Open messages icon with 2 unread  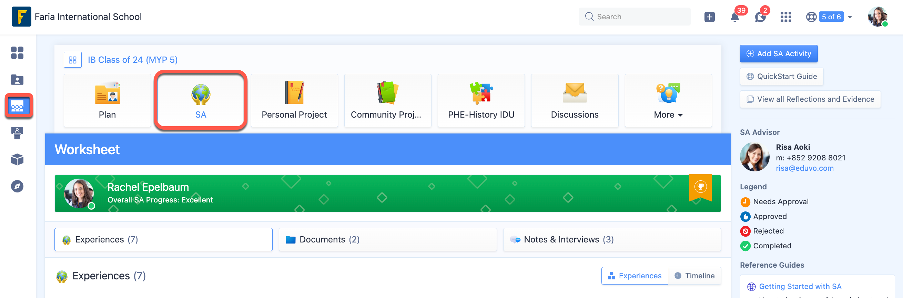pos(760,17)
